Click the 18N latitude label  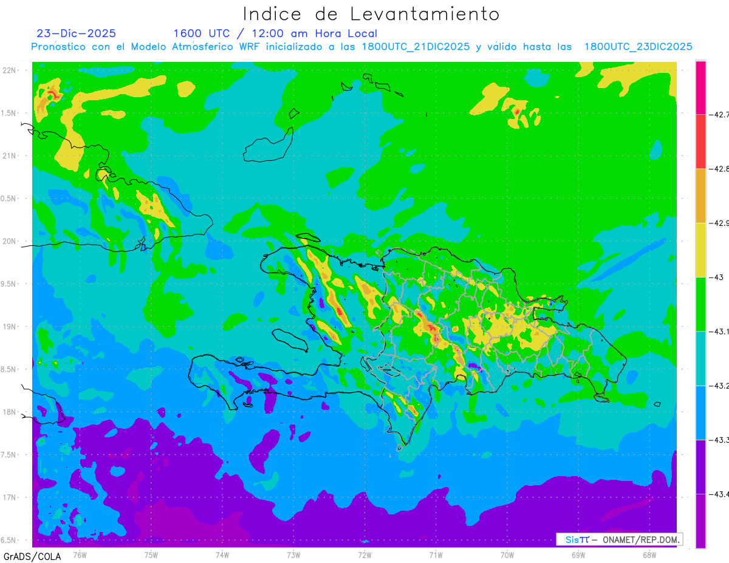(x=10, y=412)
